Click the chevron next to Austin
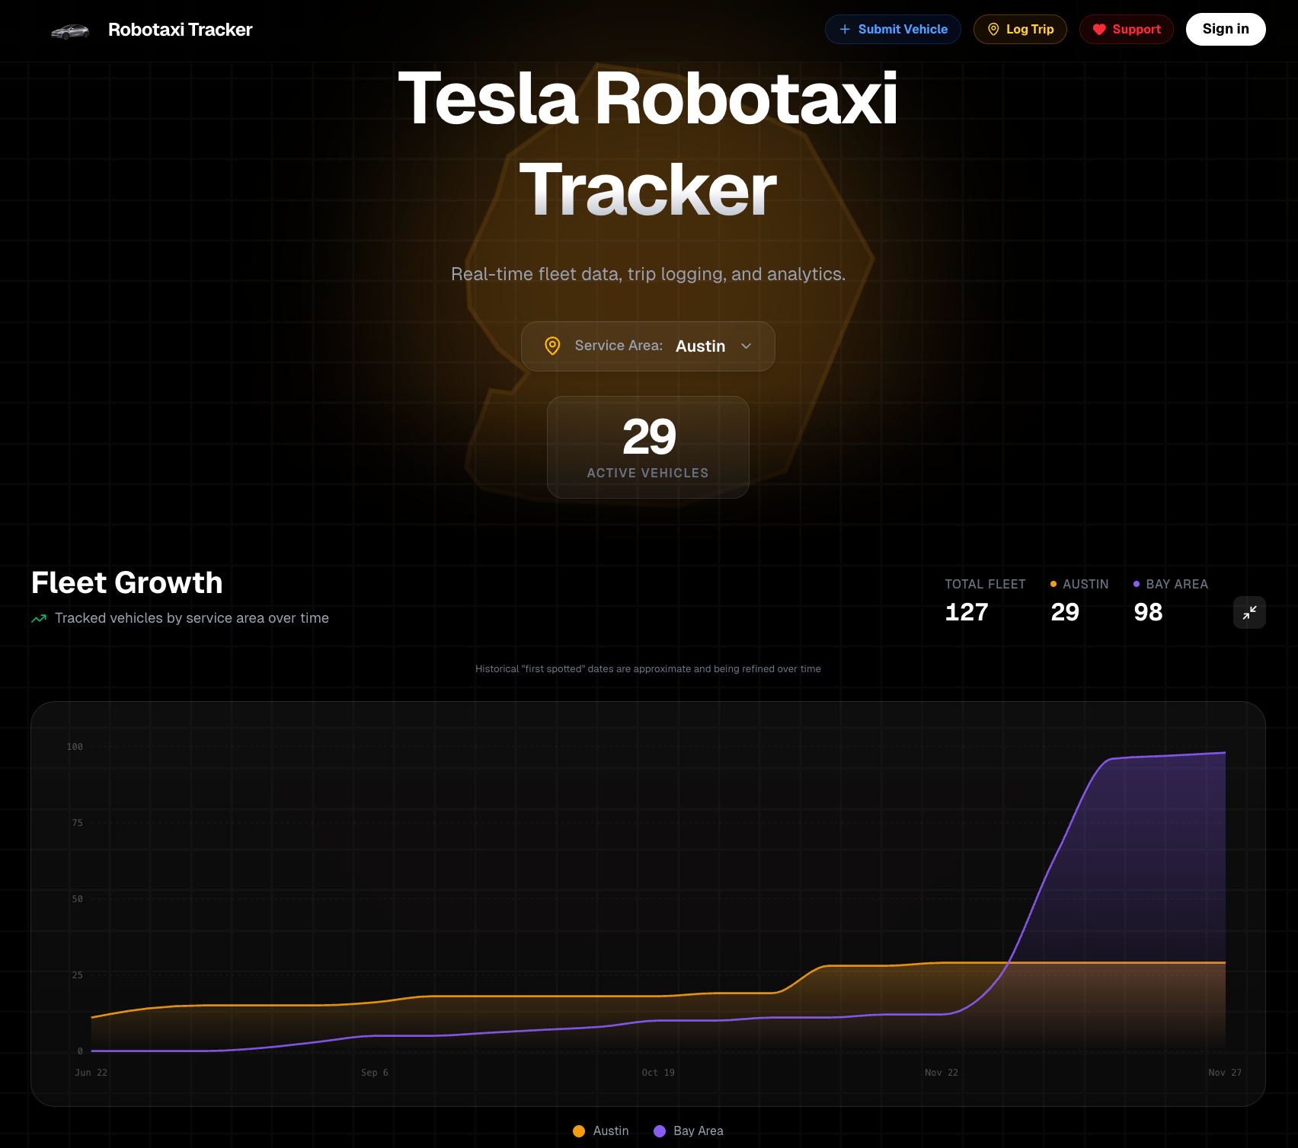Screen dimensions: 1298x1148 [747, 346]
